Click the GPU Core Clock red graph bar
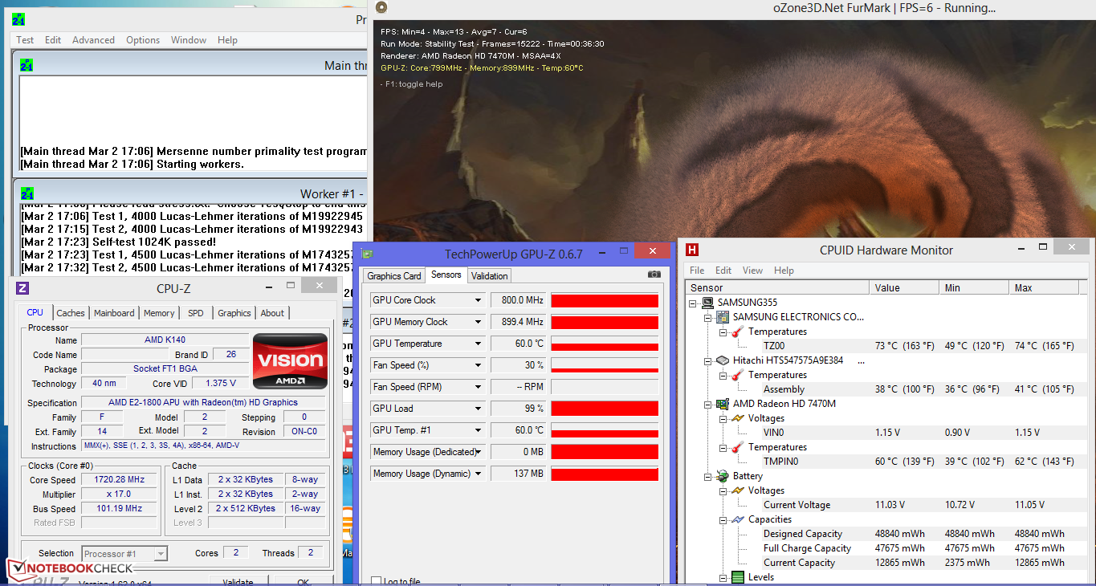 605,300
